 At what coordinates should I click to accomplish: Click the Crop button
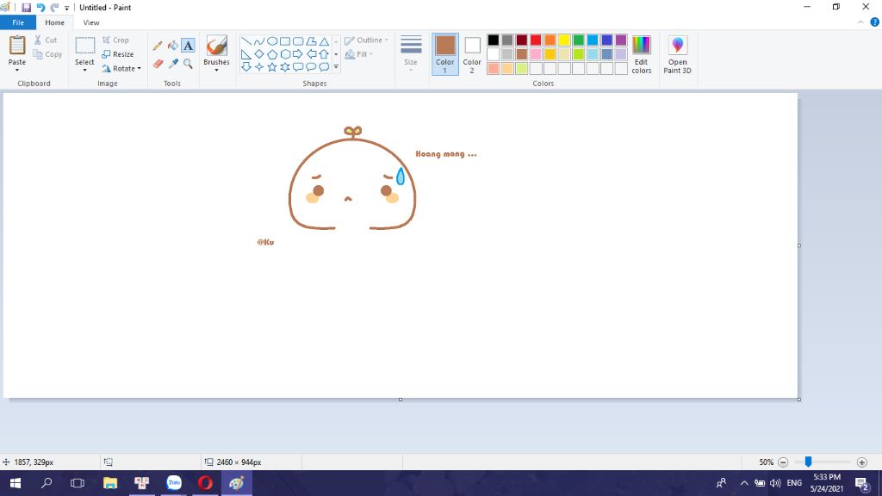click(116, 40)
